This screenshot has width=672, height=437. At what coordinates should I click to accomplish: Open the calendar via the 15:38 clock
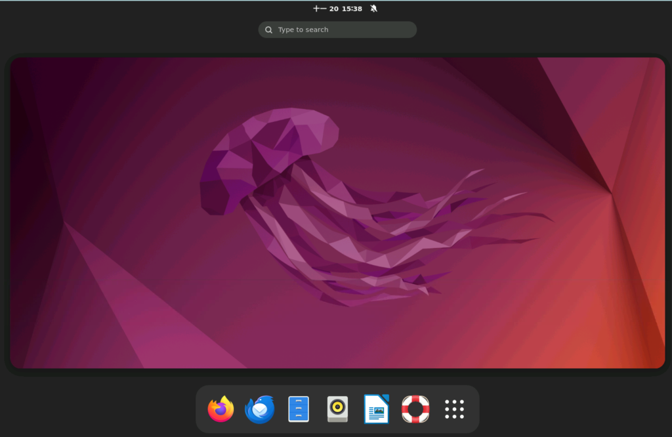click(352, 9)
